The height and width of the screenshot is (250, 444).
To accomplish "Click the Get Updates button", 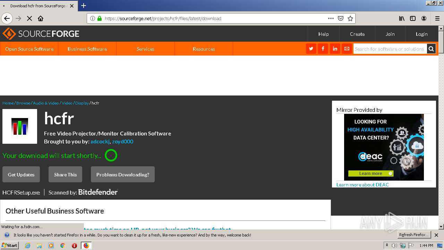I will (x=21, y=175).
